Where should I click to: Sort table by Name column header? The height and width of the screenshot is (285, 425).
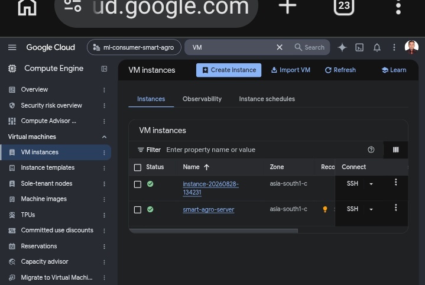click(x=196, y=167)
